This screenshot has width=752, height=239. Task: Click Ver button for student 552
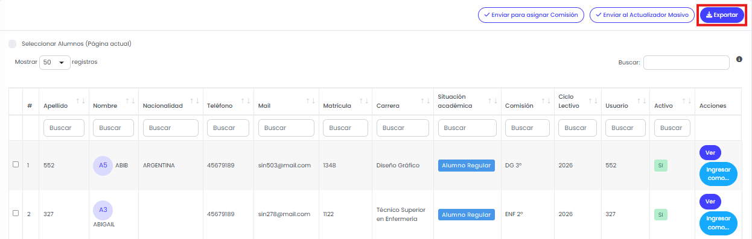coord(710,153)
